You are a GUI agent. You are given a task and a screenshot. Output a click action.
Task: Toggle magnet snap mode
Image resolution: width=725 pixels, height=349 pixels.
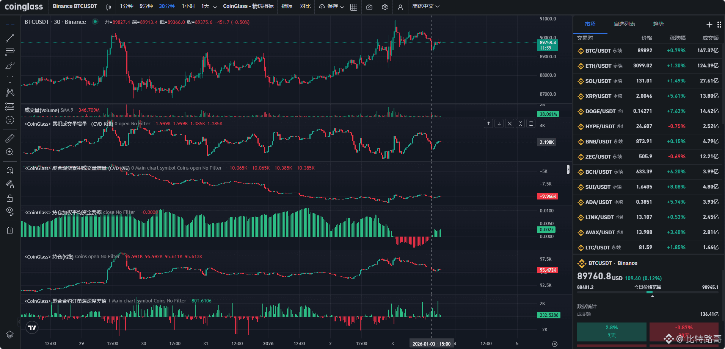(10, 171)
